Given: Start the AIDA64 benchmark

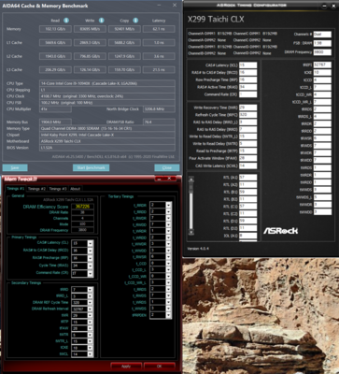Looking at the screenshot, I should click(x=91, y=167).
